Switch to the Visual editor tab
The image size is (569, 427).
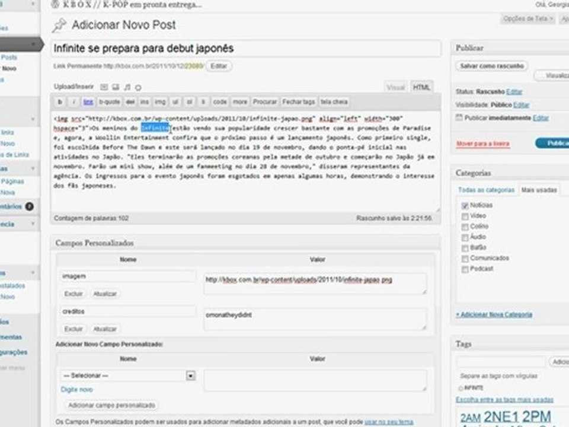(x=396, y=87)
